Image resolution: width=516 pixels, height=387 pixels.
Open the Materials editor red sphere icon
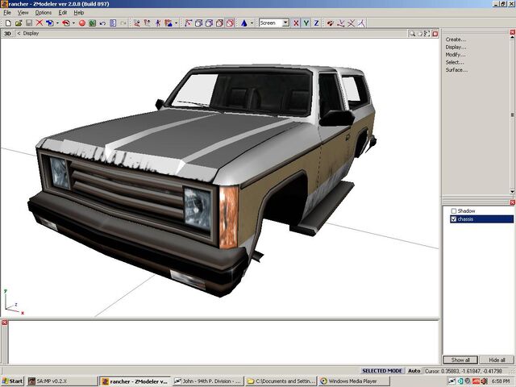coord(82,23)
